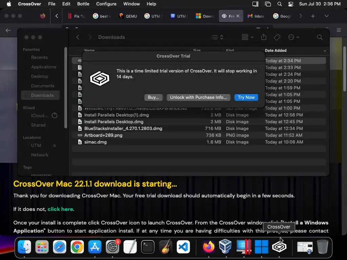Open the Help menu
This screenshot has height=260, width=347.
click(151, 4)
